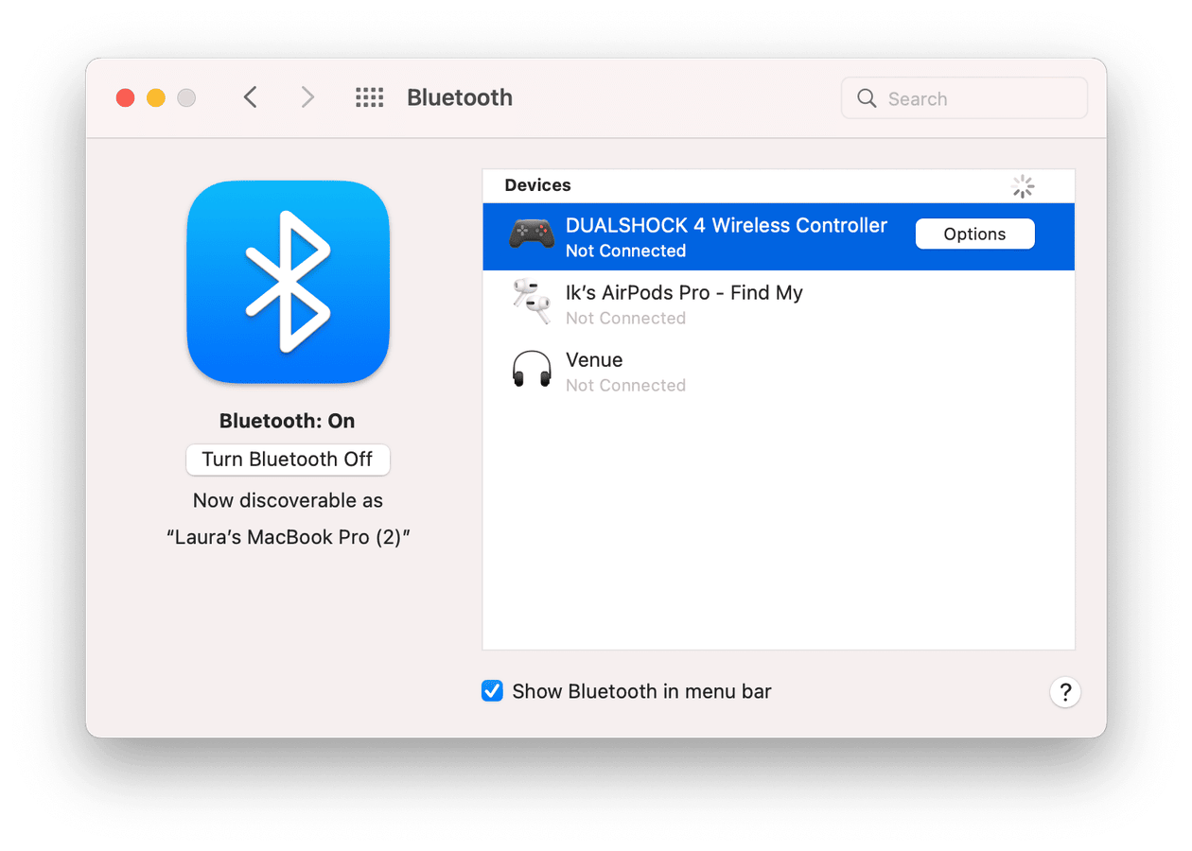Screen dimensions: 1192x851
Task: Turn Bluetooth Off
Action: pos(288,460)
